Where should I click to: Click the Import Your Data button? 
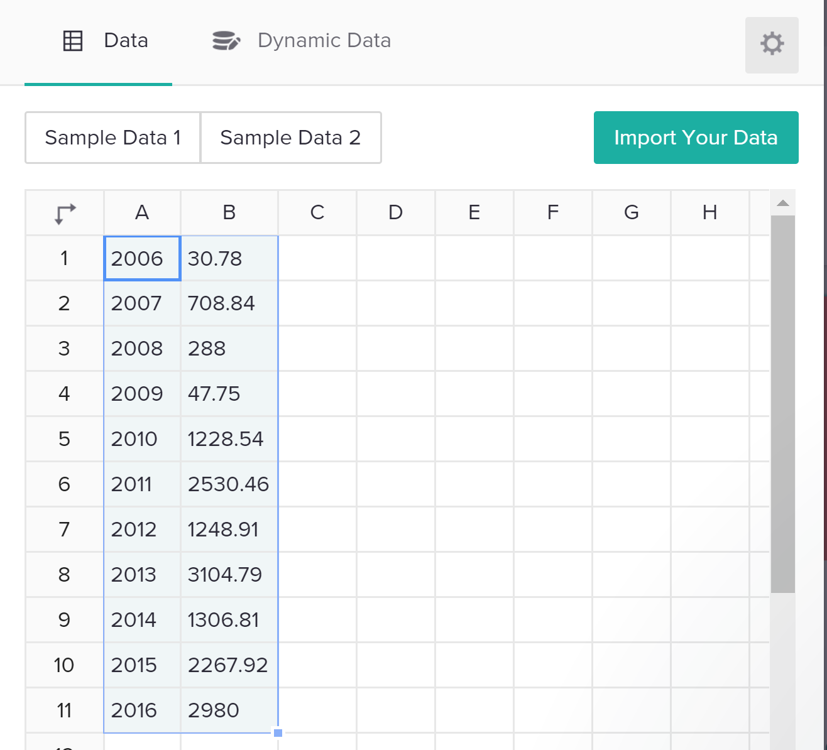pyautogui.click(x=696, y=138)
